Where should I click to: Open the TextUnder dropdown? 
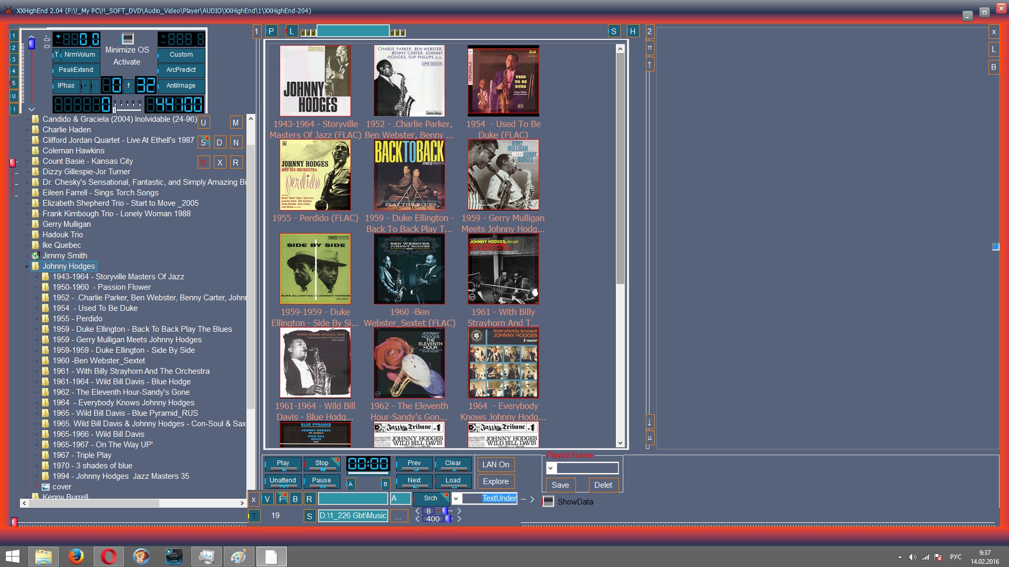456,499
